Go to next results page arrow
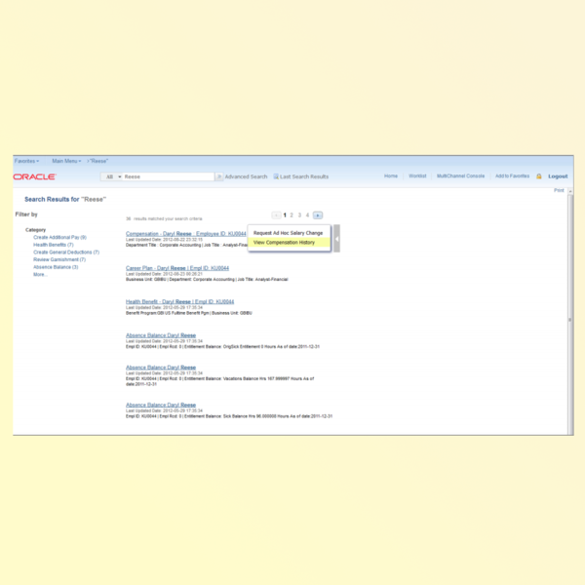 [318, 214]
